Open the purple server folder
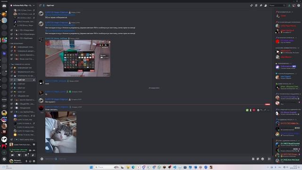 pos(4,53)
